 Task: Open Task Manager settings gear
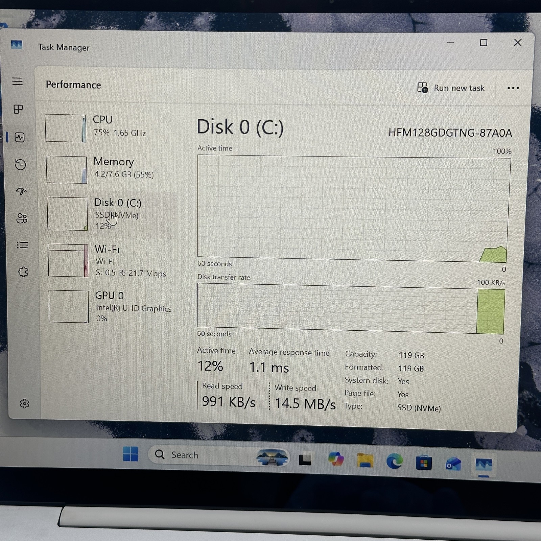(x=24, y=403)
